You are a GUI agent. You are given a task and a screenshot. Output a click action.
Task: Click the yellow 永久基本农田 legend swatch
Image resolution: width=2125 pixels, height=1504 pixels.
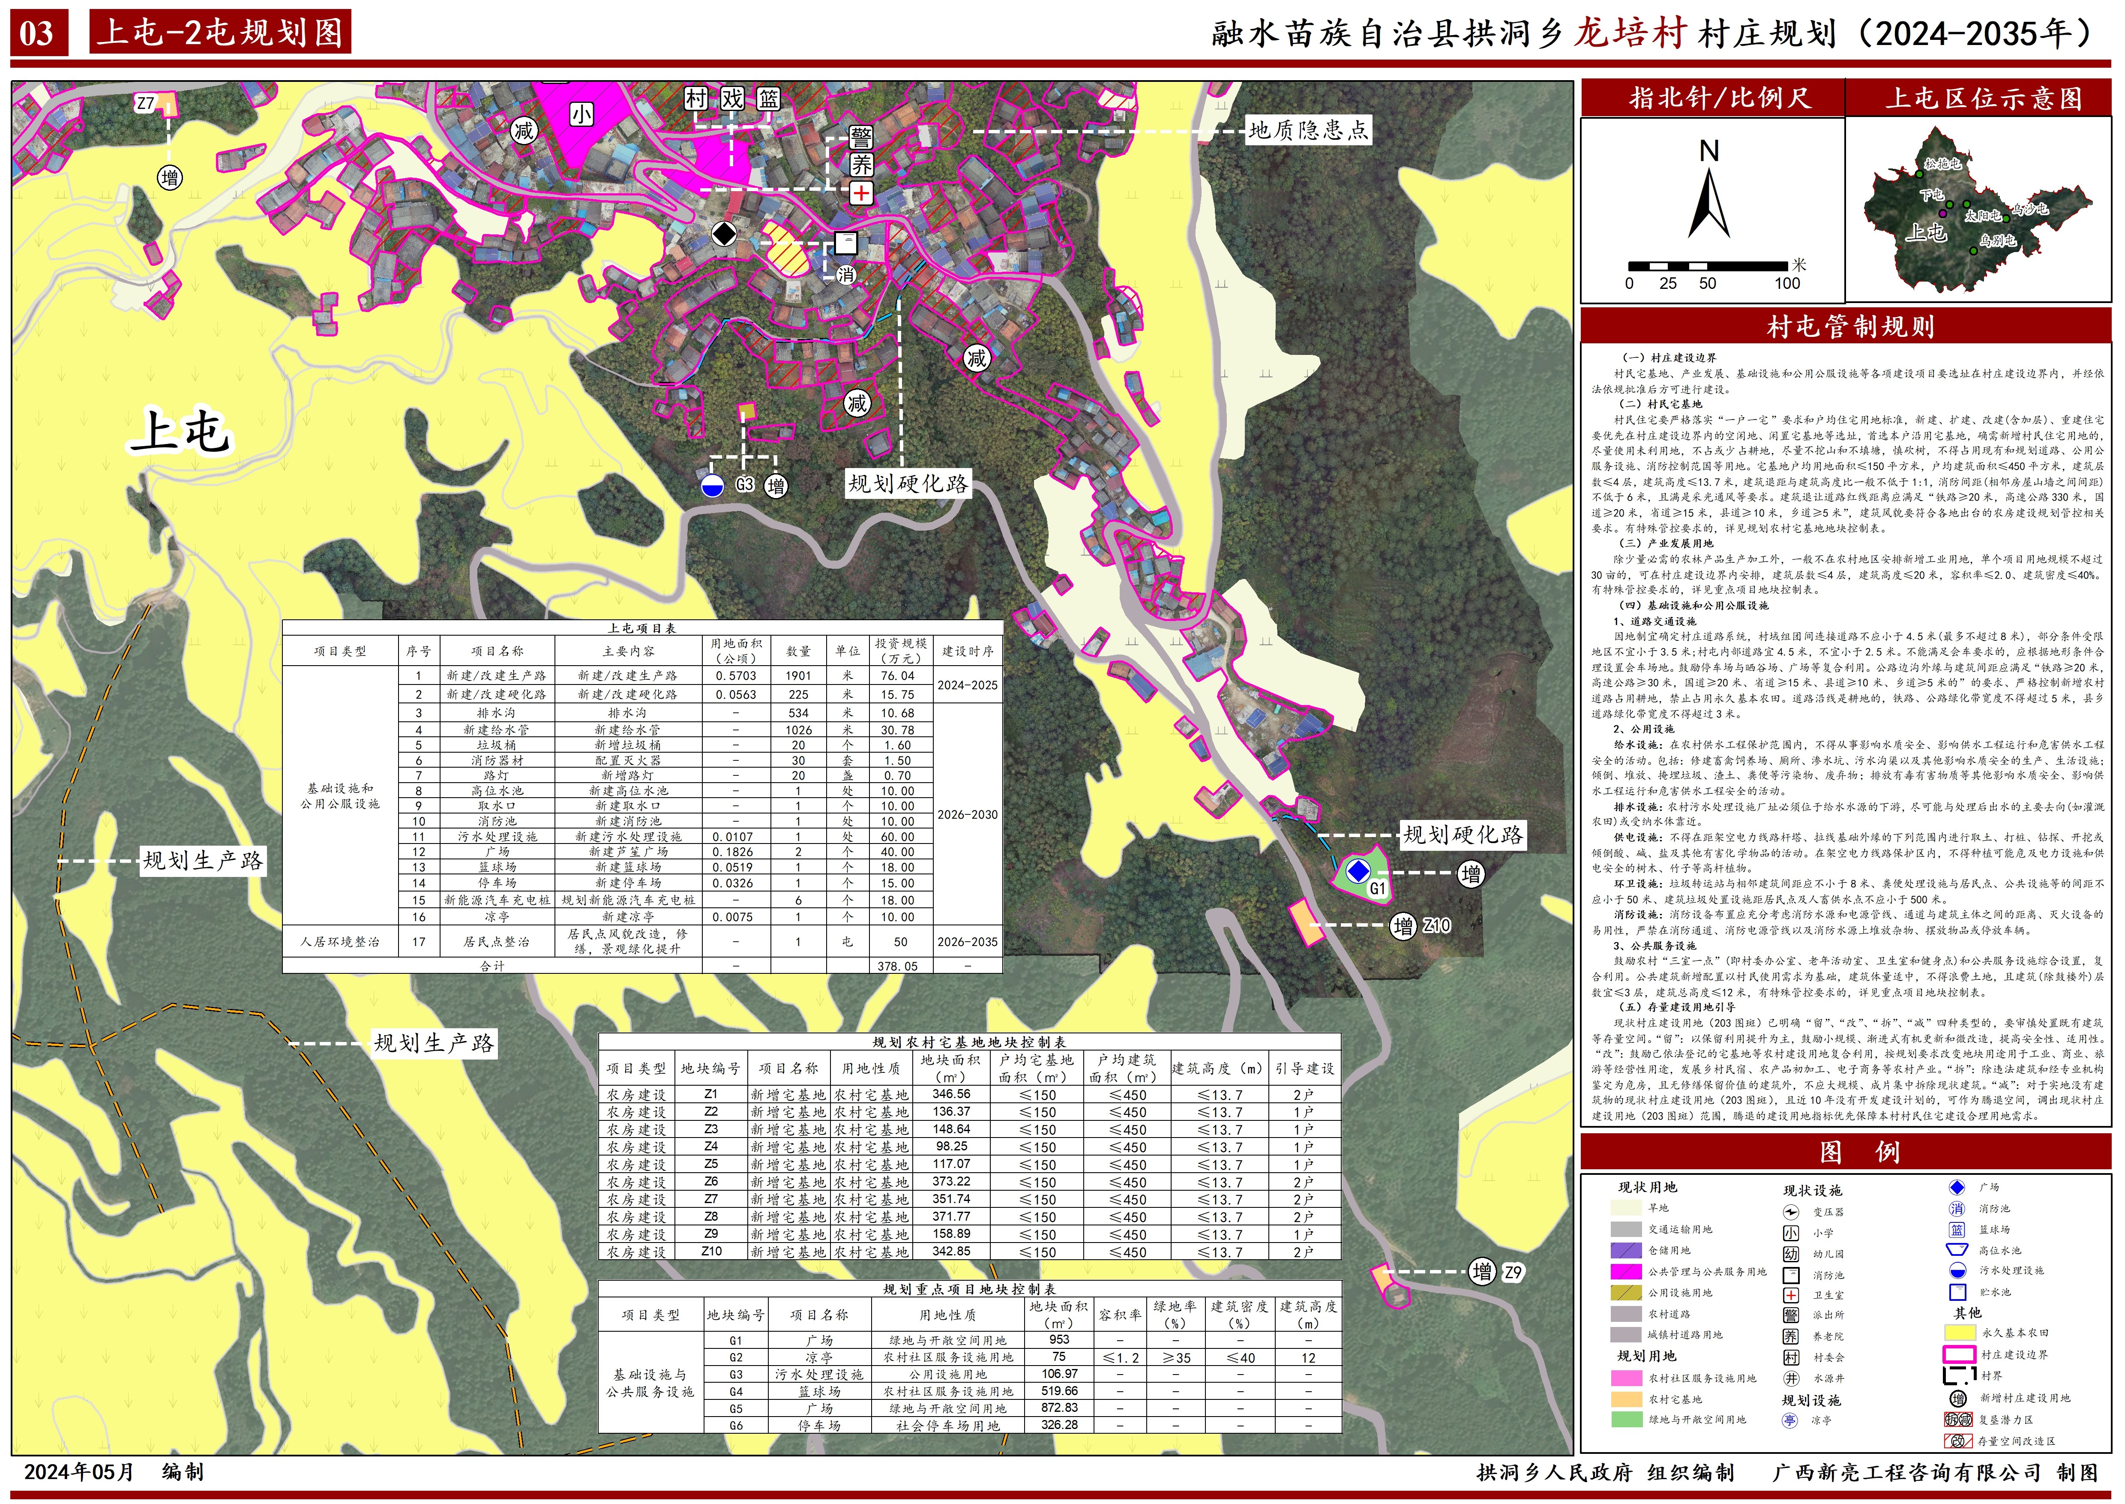pos(1959,1333)
